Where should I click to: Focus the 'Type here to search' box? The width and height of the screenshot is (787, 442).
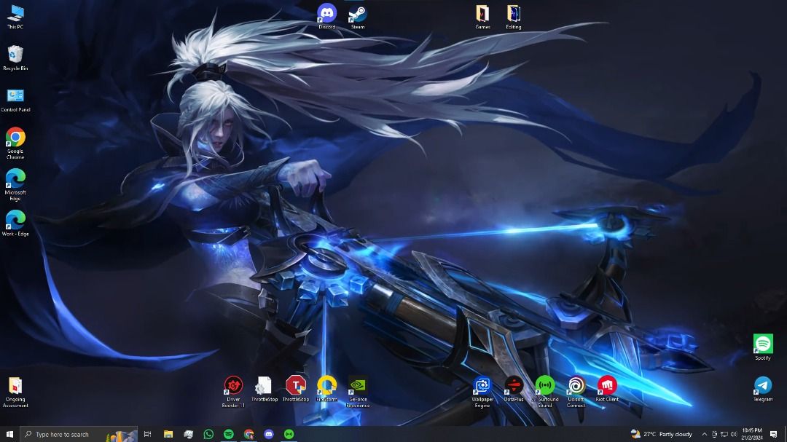pyautogui.click(x=79, y=434)
